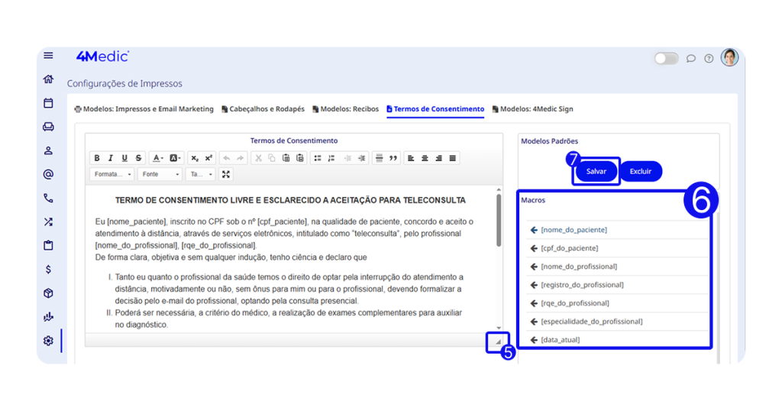The image size is (782, 411).
Task: Maximize the editor with the fullscreen icon
Action: [226, 174]
